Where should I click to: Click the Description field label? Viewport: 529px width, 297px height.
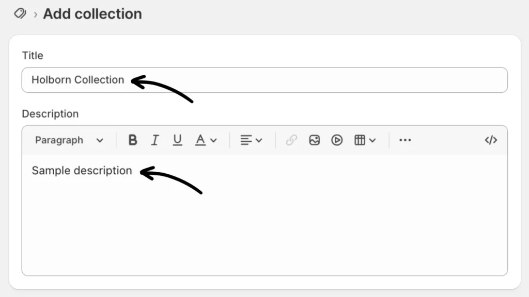pyautogui.click(x=50, y=114)
